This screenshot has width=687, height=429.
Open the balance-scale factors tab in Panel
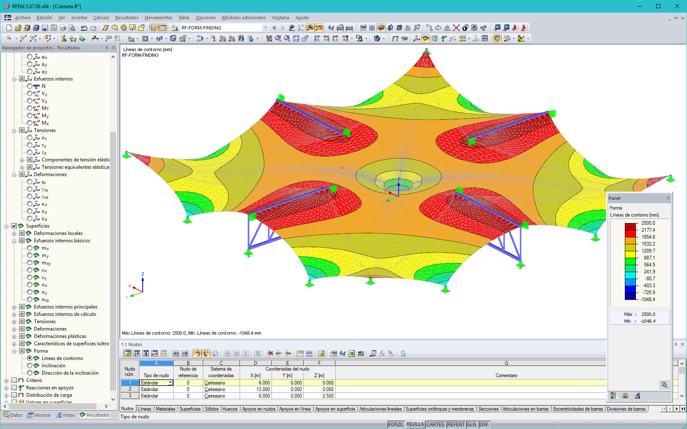tap(625, 395)
